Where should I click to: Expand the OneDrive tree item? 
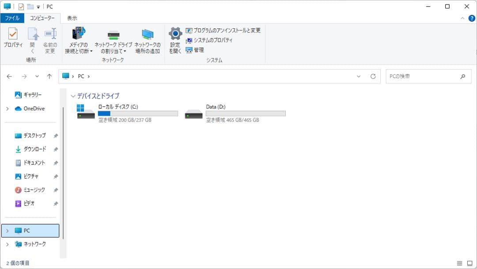[8, 108]
